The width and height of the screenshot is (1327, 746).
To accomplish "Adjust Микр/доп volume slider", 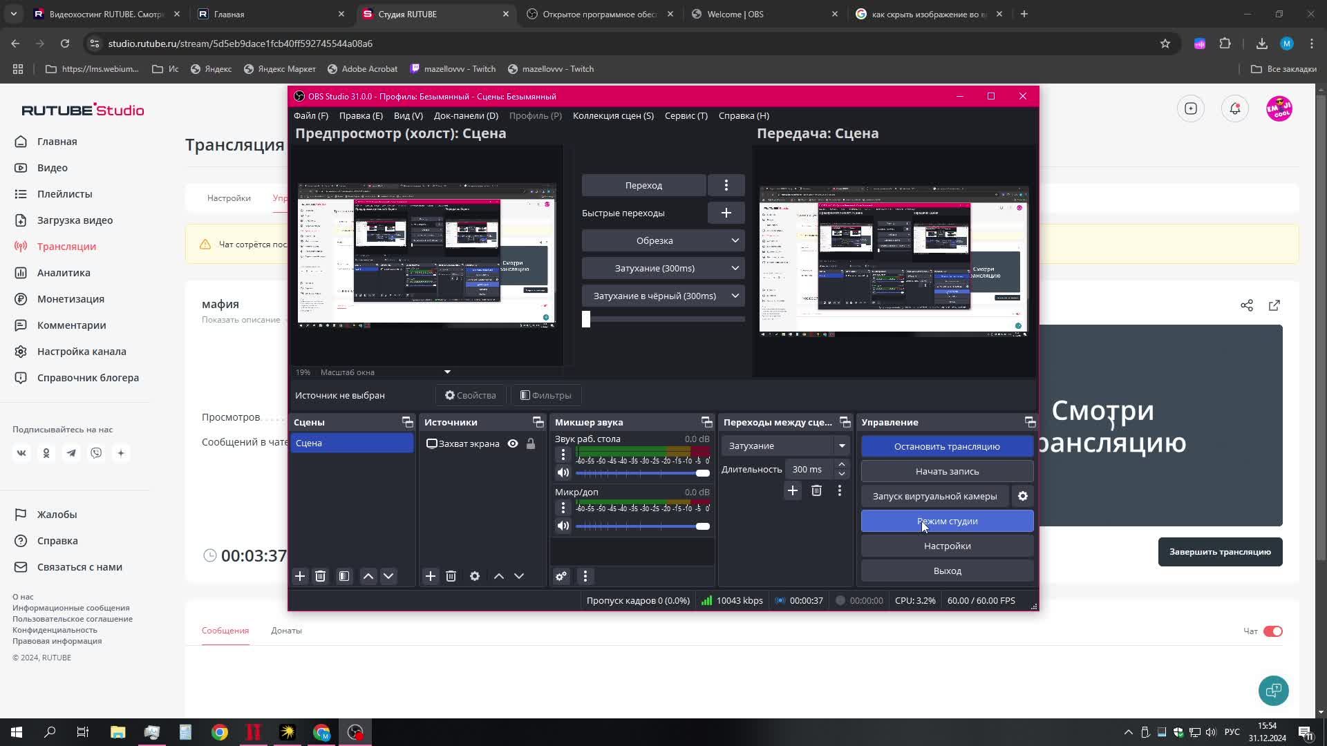I will (x=643, y=526).
